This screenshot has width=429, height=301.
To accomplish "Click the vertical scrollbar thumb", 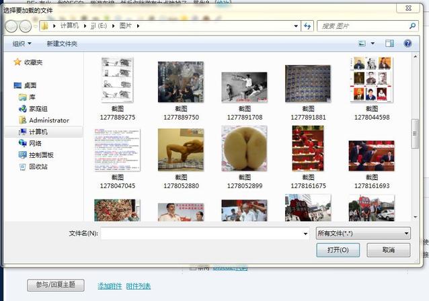I will 416,134.
